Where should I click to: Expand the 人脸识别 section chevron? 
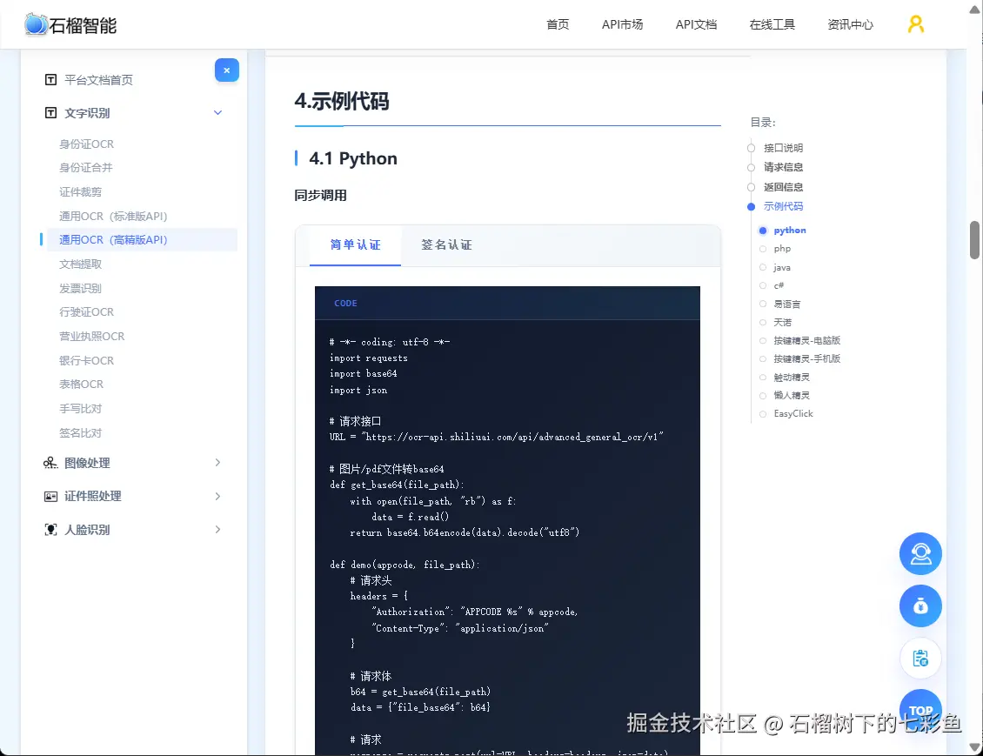tap(217, 530)
